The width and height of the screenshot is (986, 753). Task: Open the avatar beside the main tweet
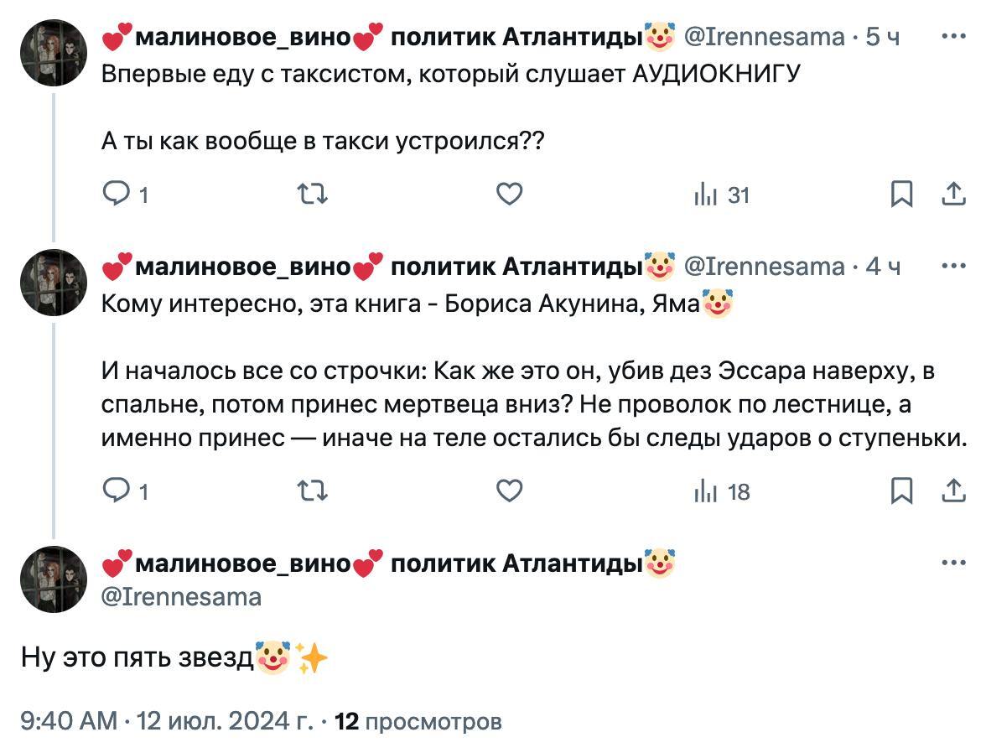[54, 579]
